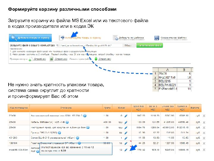Screen dimensions: 214x161
Task: Open the import.rar download link
Action: pos(105,59)
